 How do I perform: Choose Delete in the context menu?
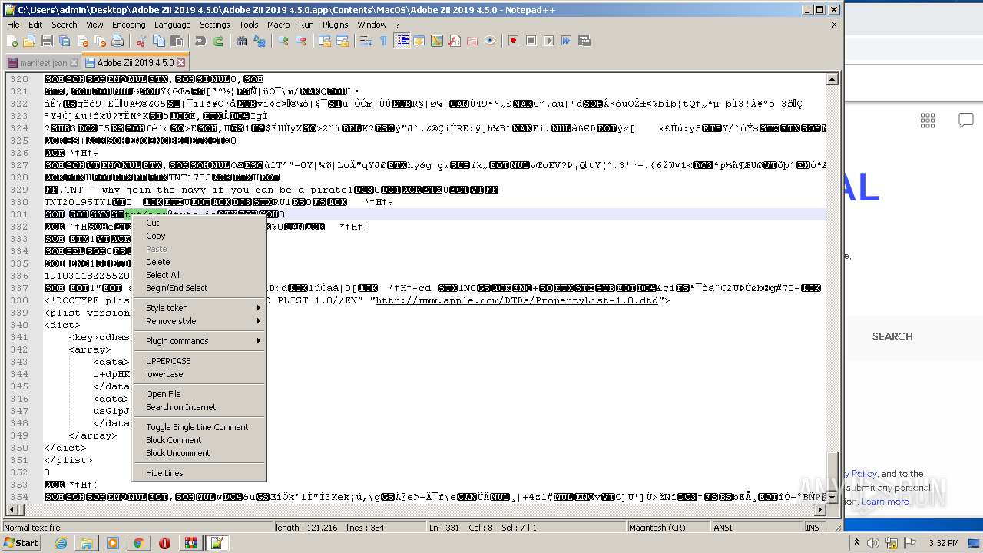200,262
